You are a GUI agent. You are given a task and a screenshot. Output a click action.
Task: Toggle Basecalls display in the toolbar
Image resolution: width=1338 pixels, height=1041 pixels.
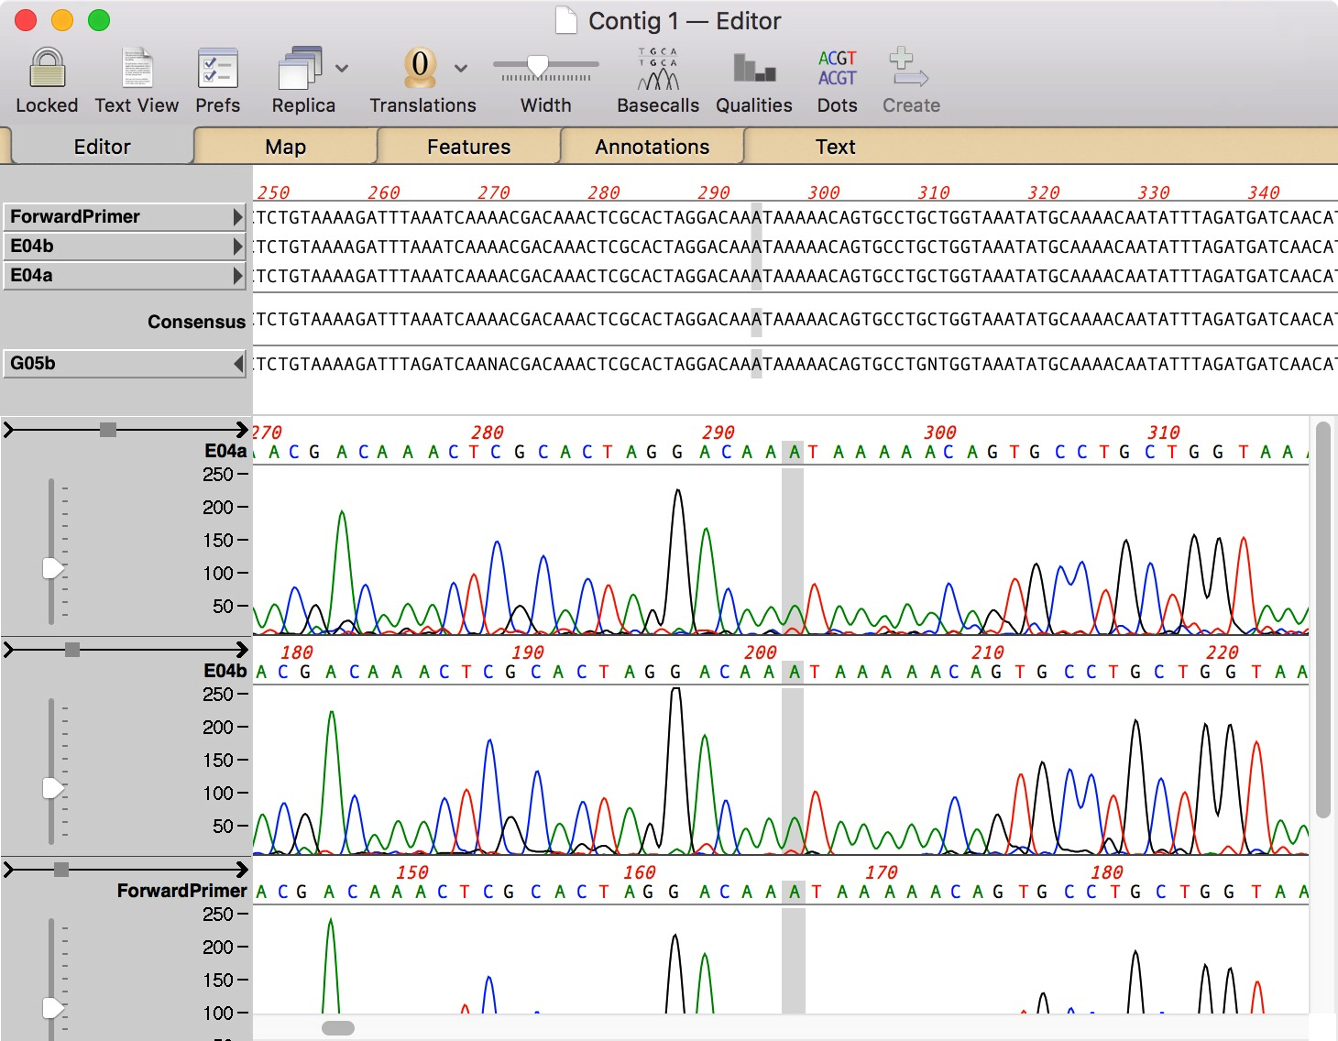[657, 69]
